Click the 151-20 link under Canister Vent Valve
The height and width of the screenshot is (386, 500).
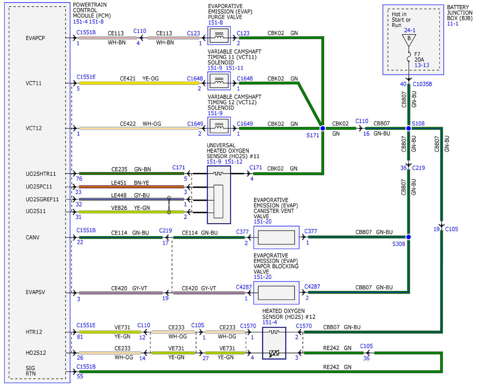[262, 222]
